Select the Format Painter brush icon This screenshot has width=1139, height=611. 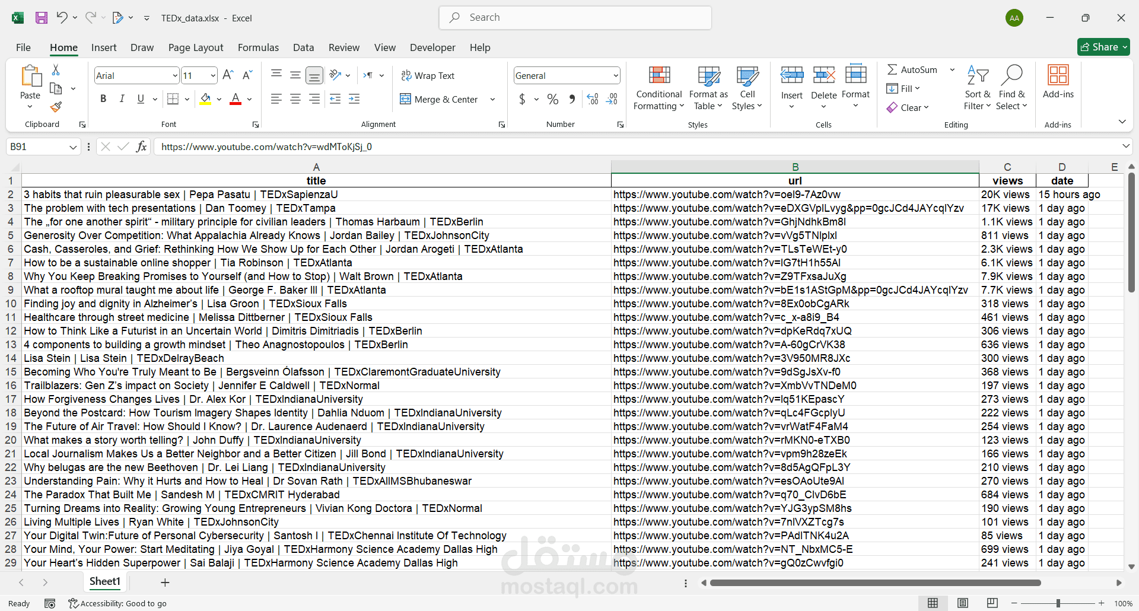(56, 107)
